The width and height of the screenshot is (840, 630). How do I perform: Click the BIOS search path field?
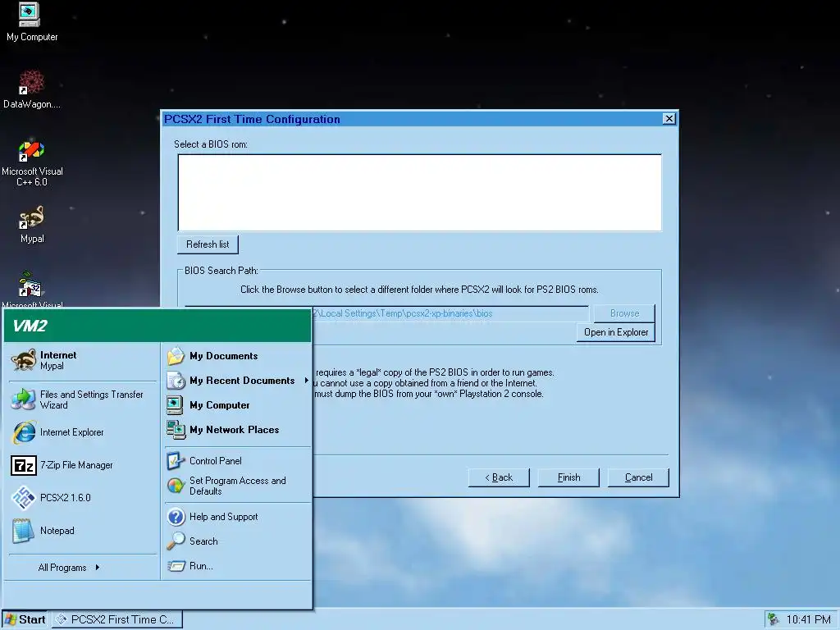tap(450, 313)
